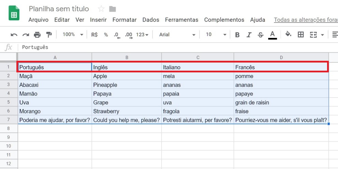Click the merge cells icon
Viewport: 338px width, 169px height.
point(313,34)
